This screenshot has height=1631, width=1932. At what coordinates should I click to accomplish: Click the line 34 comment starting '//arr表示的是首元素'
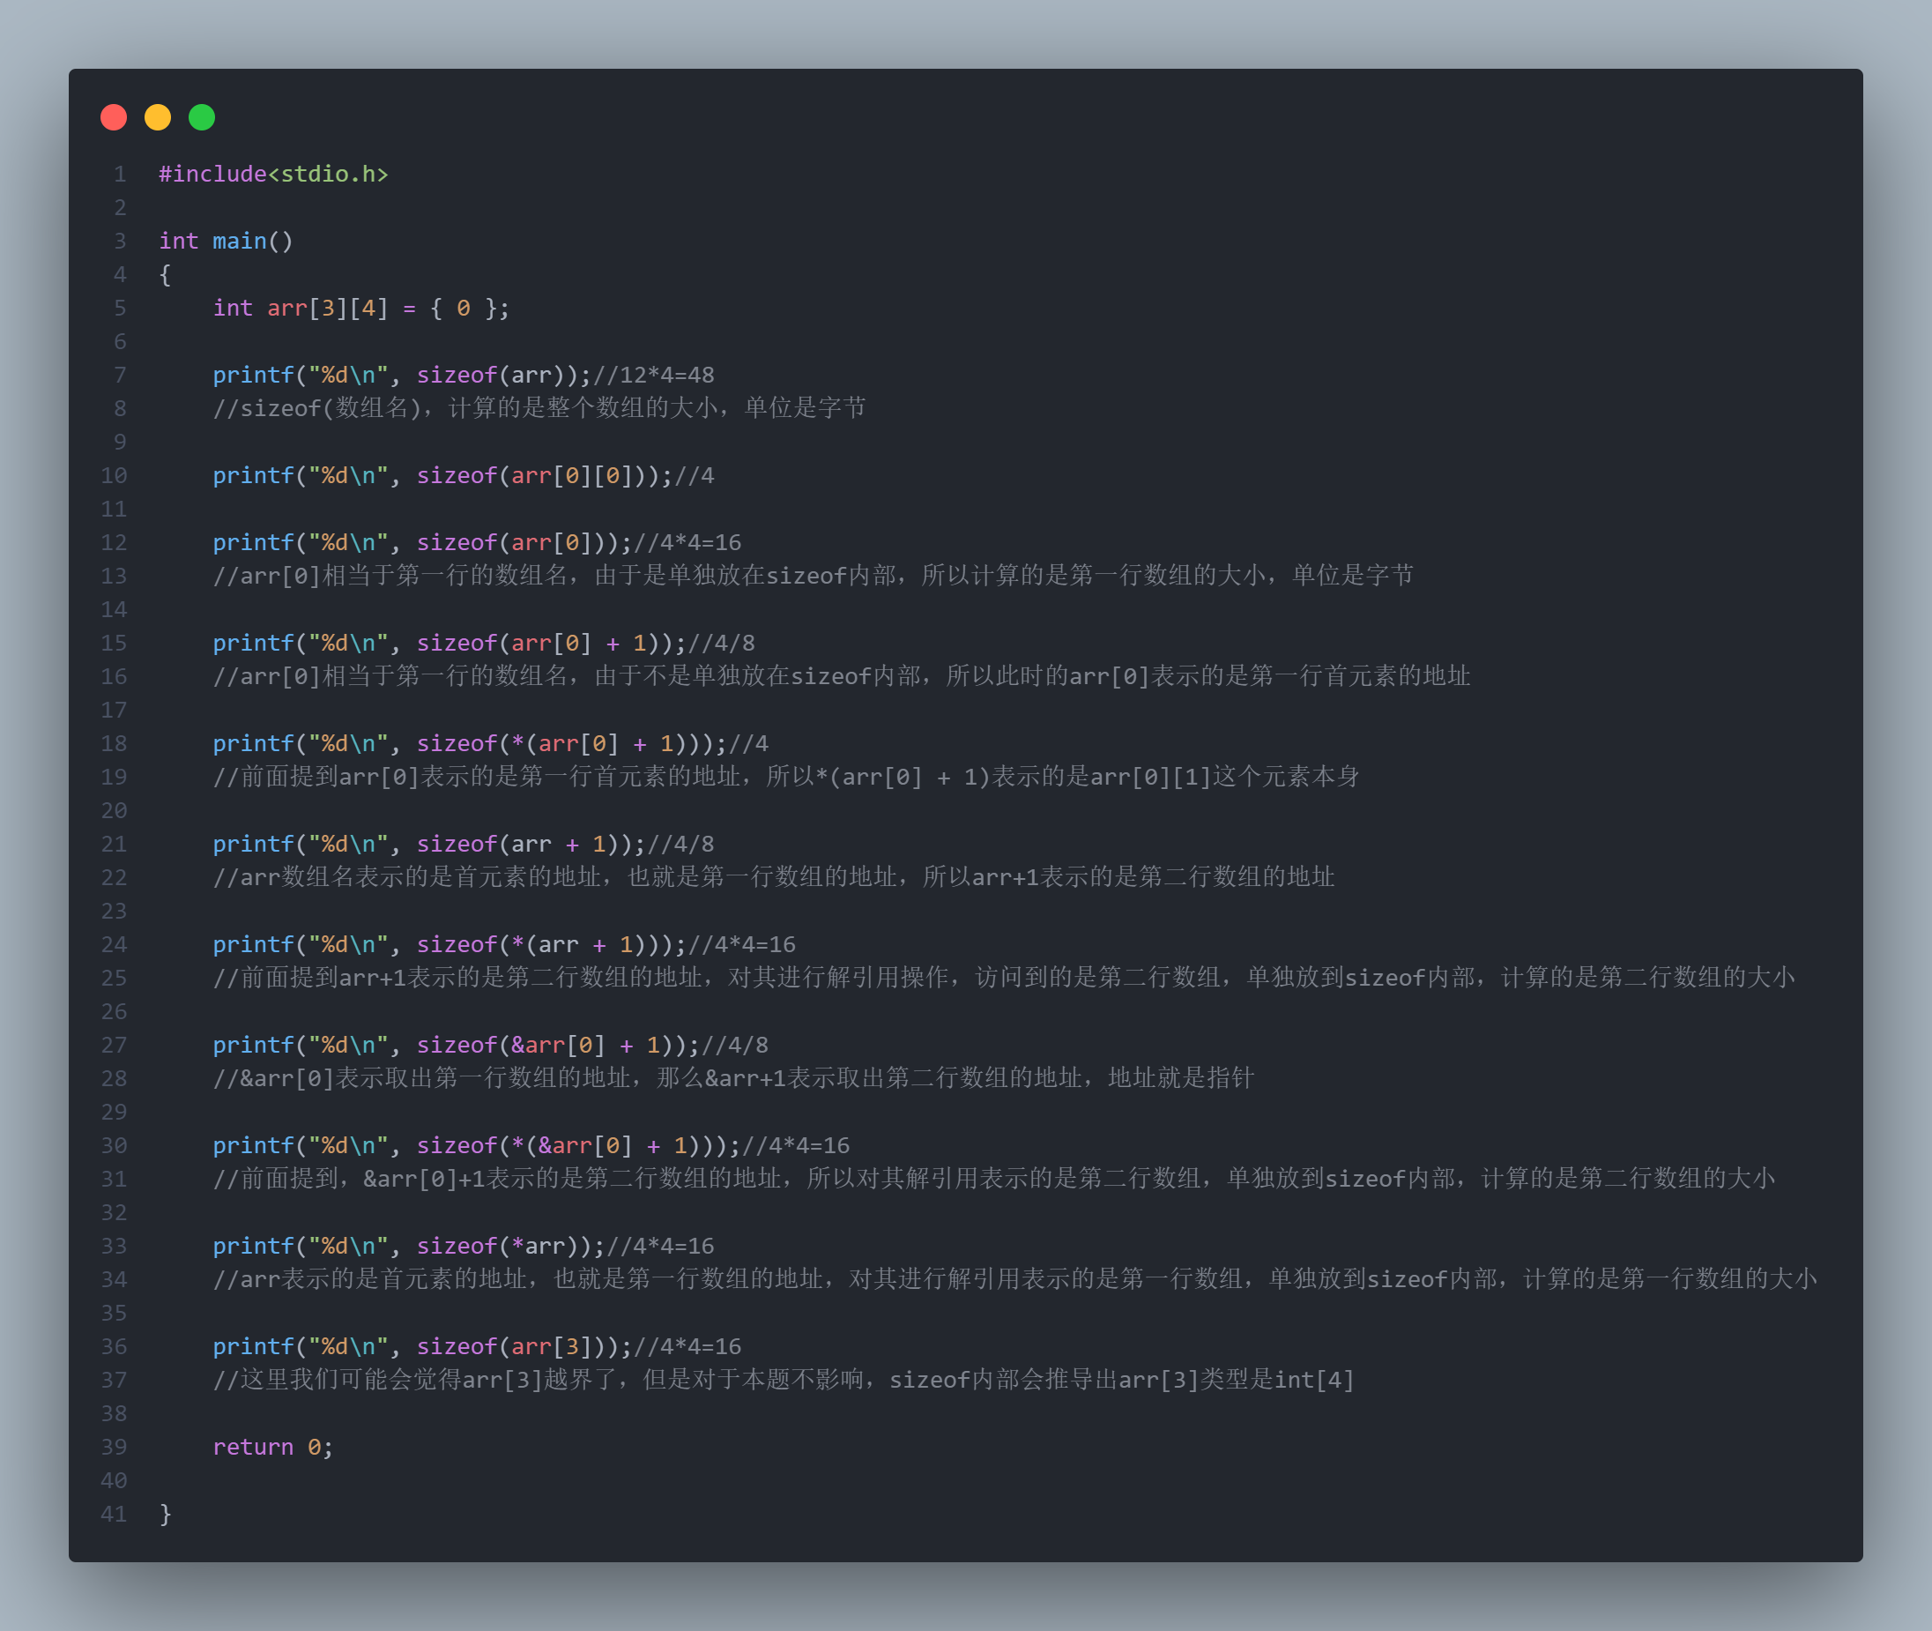click(x=1015, y=1278)
